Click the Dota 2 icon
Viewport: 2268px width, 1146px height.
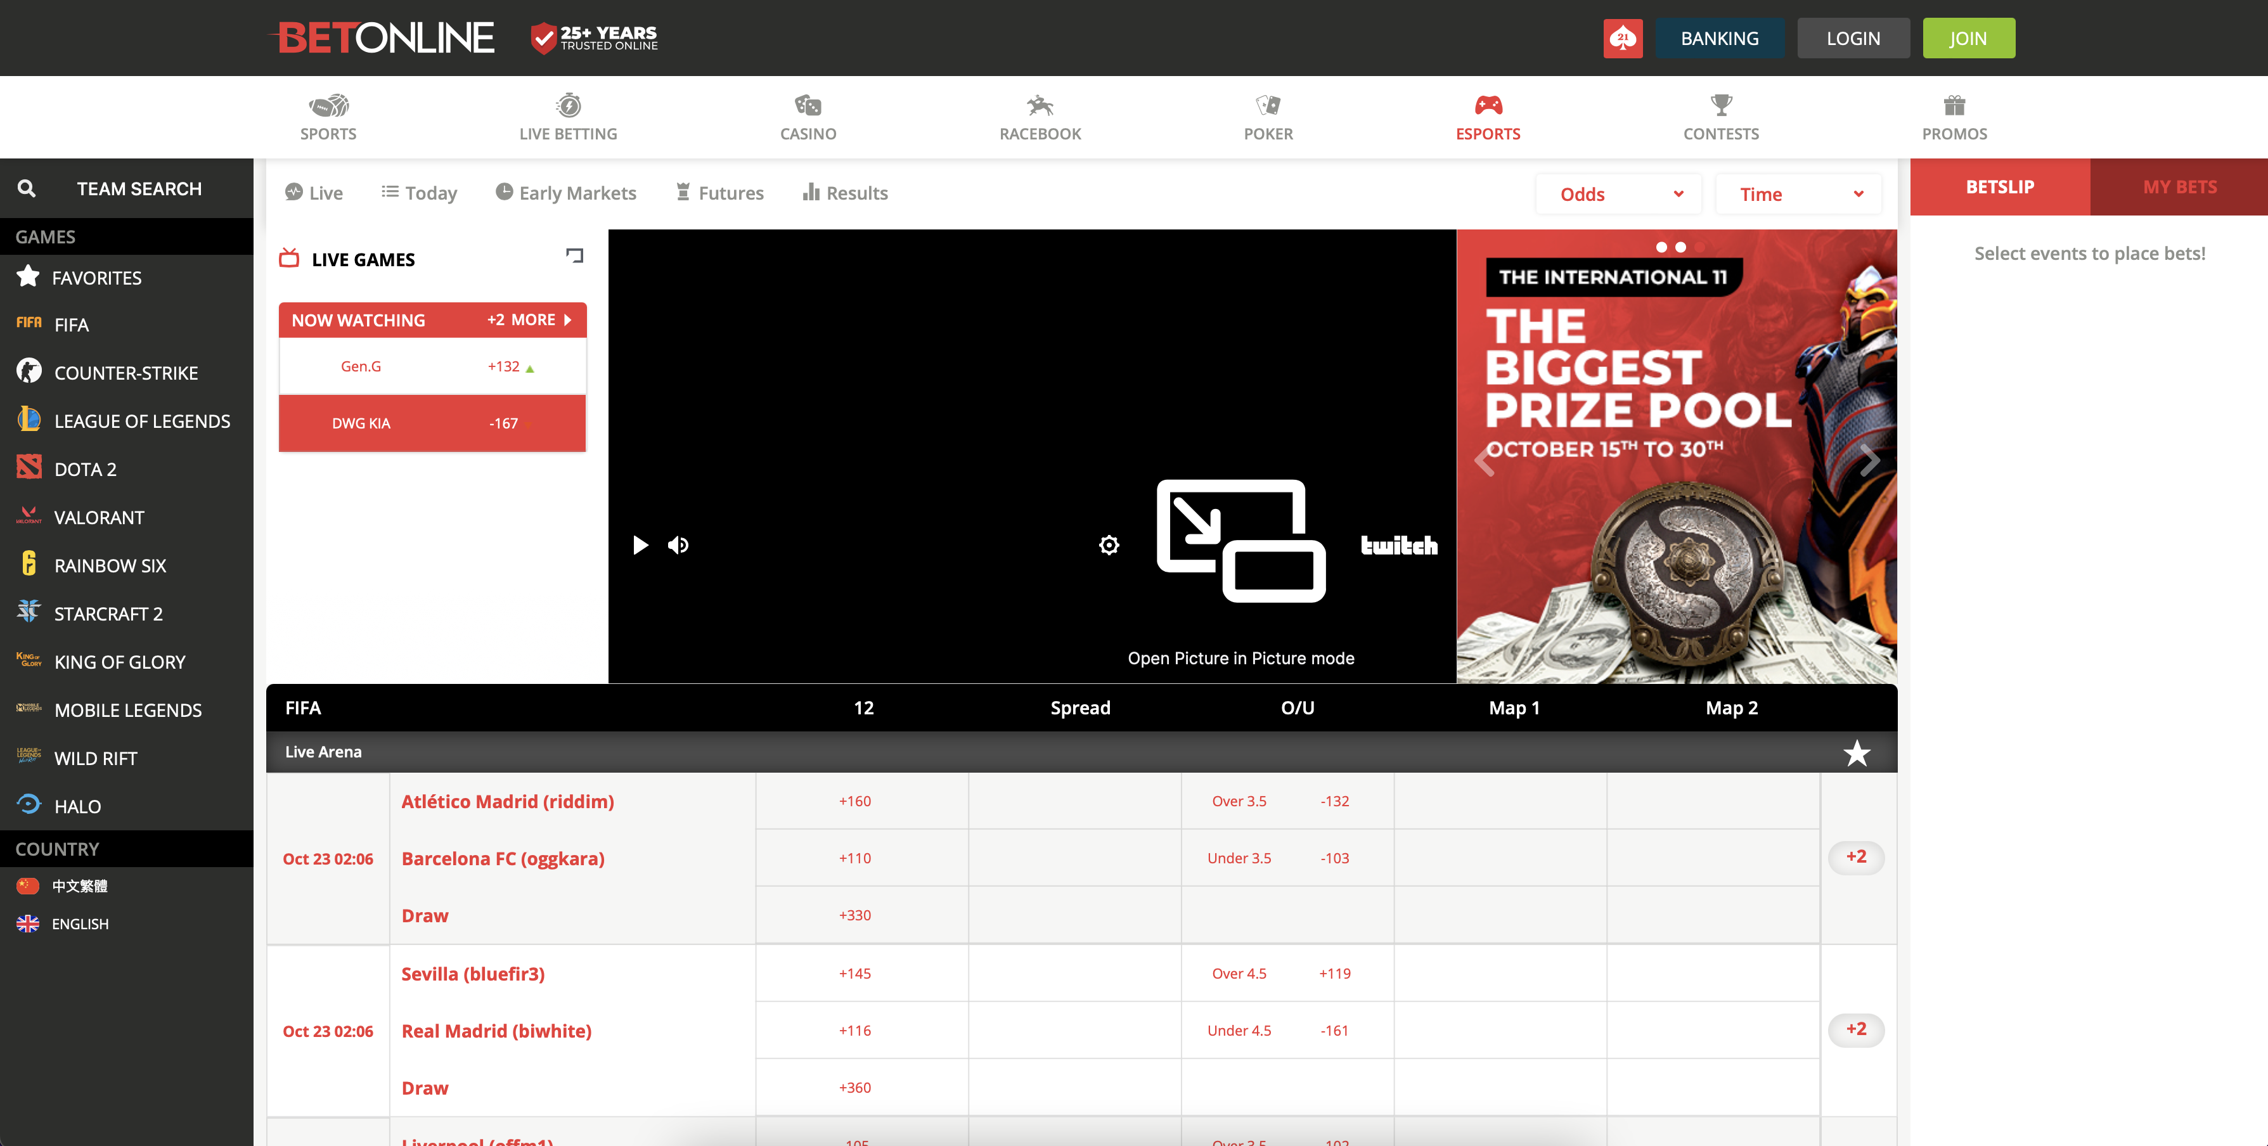tap(29, 467)
